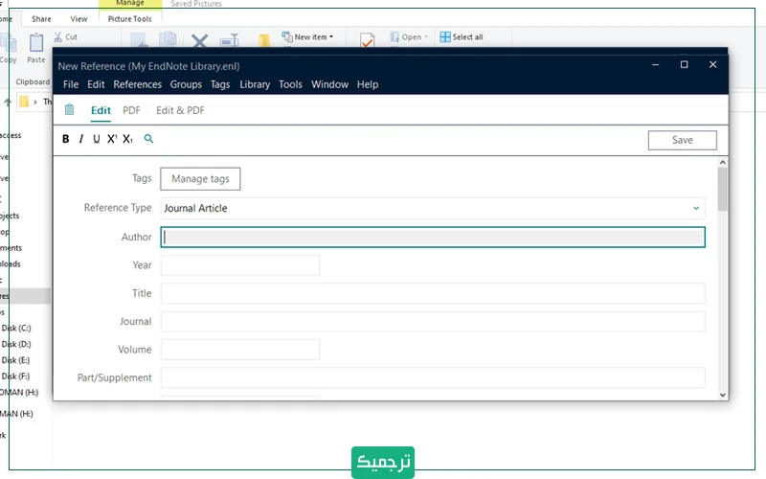Image resolution: width=766 pixels, height=479 pixels.
Task: Click the magnifier search icon
Action: pos(148,139)
